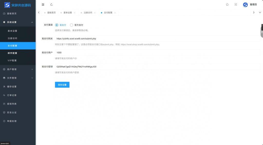Close the 支付配置 tab
The image size is (263, 145).
pos(115,13)
